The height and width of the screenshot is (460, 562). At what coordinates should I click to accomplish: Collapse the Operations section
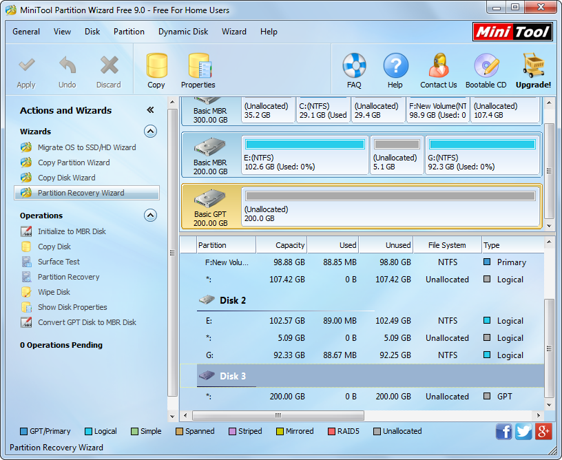(x=150, y=216)
